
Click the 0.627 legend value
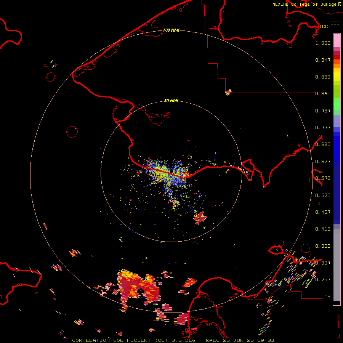tap(323, 162)
